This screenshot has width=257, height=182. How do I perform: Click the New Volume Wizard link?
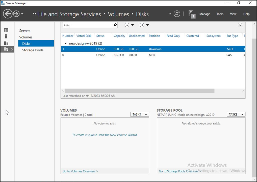coord(105,135)
